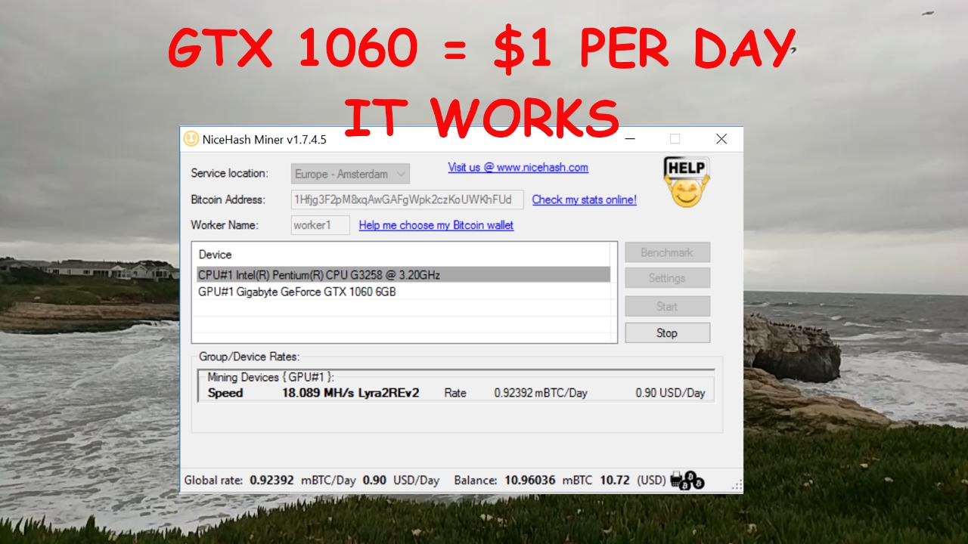
Task: Stop mining with the Stop button
Action: click(667, 332)
